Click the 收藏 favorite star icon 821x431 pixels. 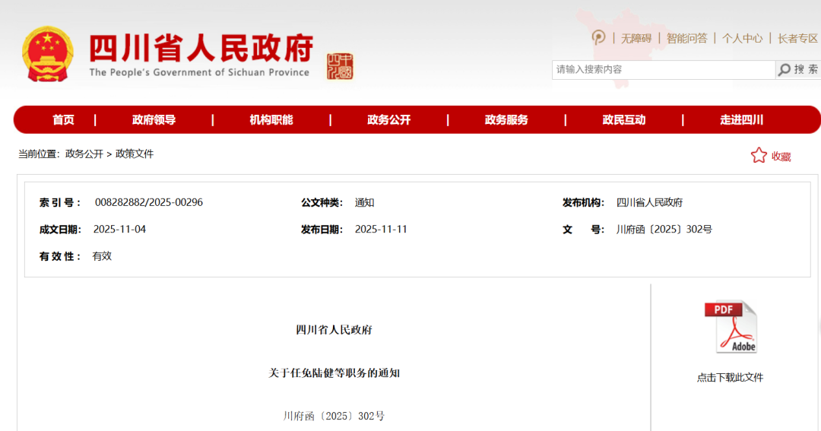click(x=759, y=156)
